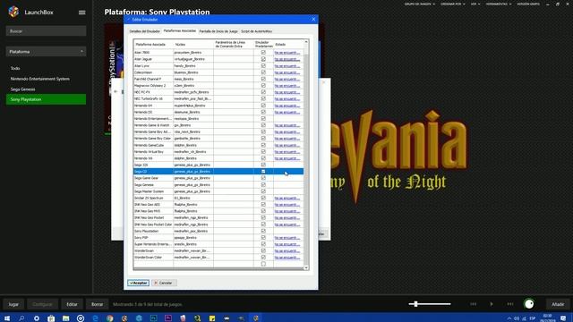This screenshot has width=573, height=322.
Task: Toggle default emulator checkbox for Sega CD
Action: click(263, 171)
